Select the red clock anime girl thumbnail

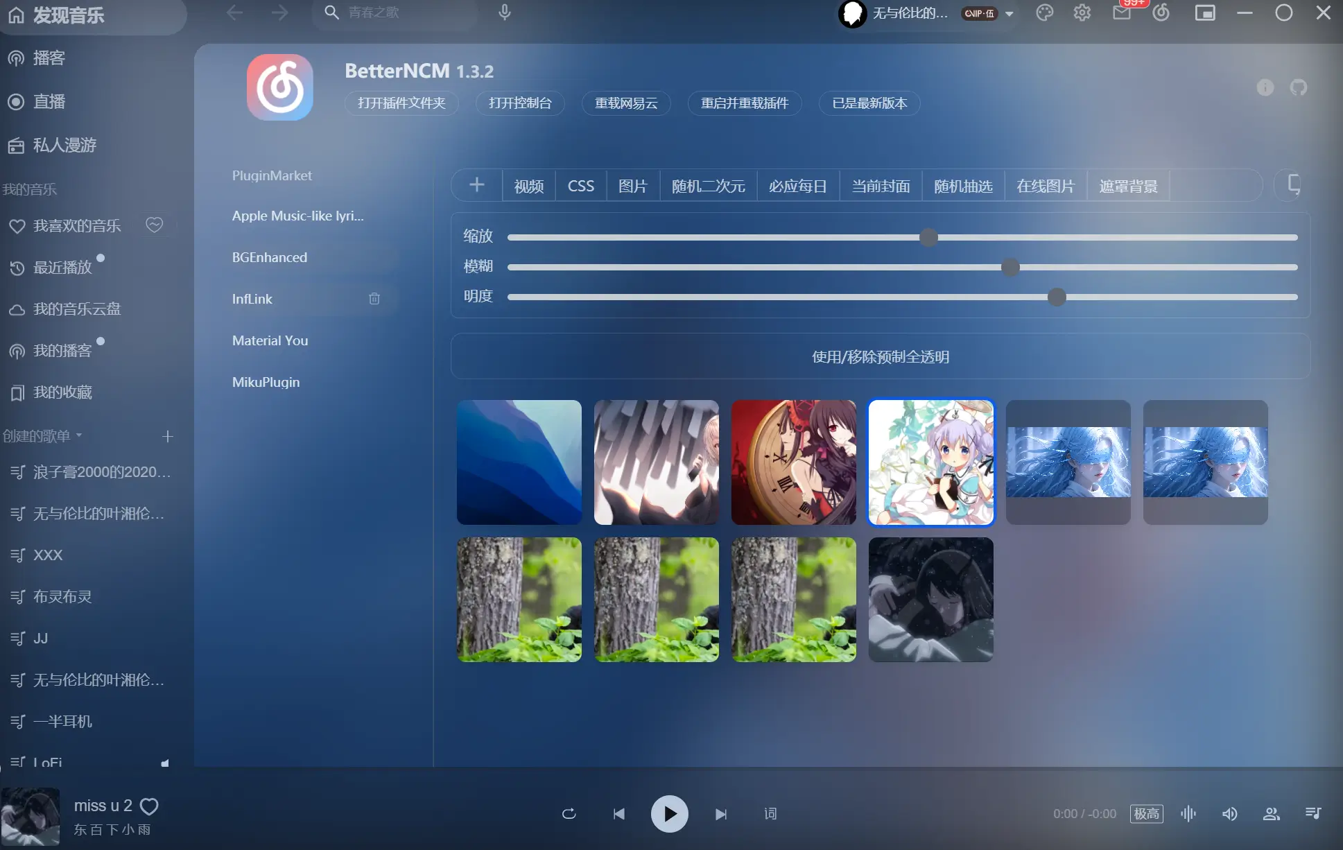[794, 462]
